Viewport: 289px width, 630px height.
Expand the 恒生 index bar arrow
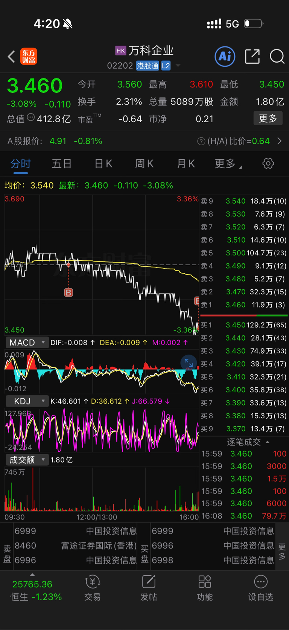pos(32,575)
